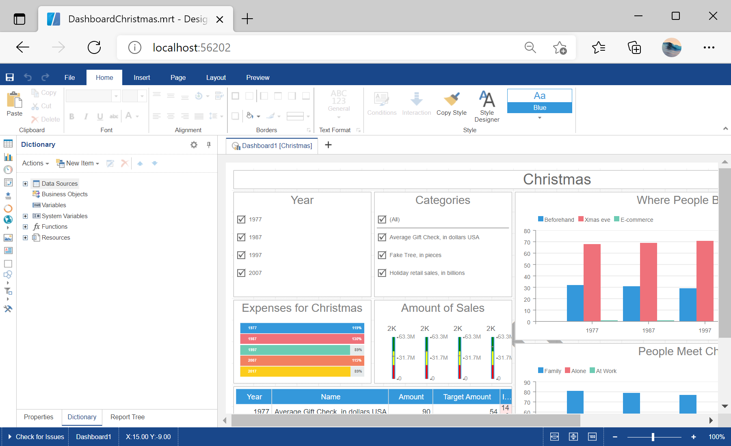Open the New Item dropdown
The height and width of the screenshot is (446, 731).
[78, 163]
